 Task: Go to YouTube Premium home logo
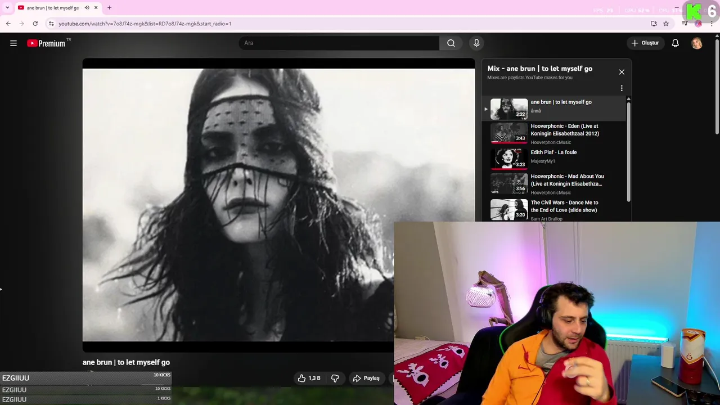click(46, 43)
